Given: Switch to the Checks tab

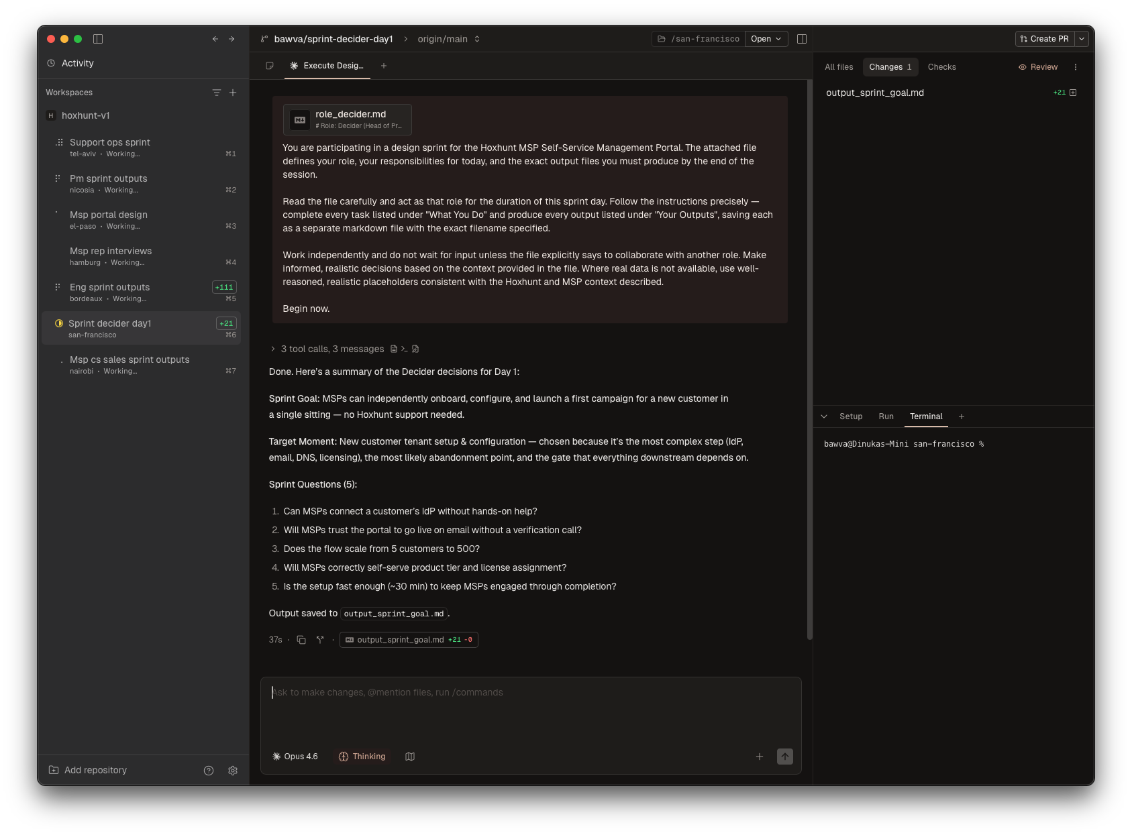Looking at the screenshot, I should pyautogui.click(x=941, y=67).
